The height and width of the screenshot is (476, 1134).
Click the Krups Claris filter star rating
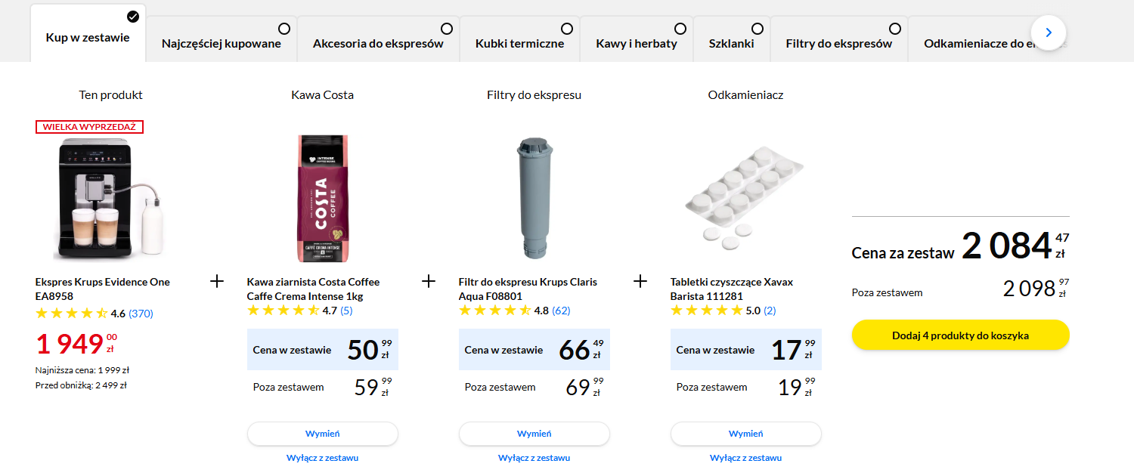[x=495, y=310]
